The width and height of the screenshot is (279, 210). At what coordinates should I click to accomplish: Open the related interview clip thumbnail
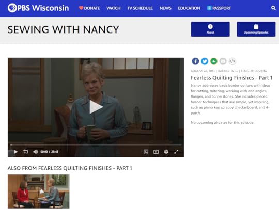click(39, 191)
